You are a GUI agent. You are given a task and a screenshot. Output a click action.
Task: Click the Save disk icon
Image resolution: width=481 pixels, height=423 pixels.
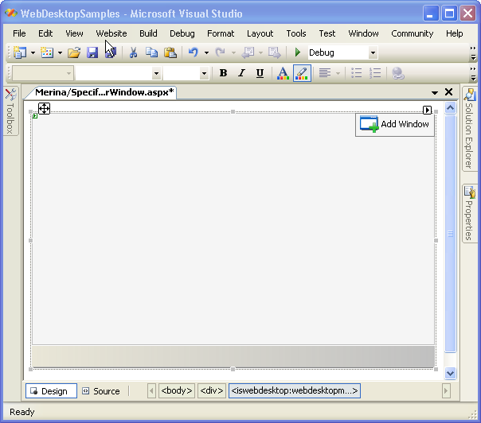tap(92, 52)
